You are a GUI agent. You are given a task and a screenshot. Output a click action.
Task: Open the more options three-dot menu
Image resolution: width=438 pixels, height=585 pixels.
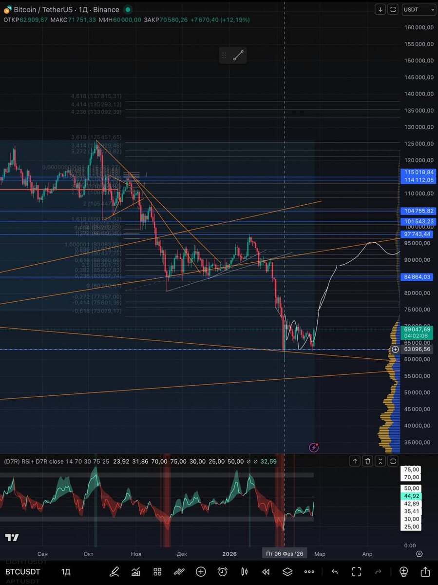pyautogui.click(x=309, y=571)
